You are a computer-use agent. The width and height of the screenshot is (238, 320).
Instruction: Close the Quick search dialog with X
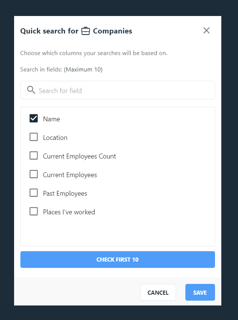click(x=206, y=31)
